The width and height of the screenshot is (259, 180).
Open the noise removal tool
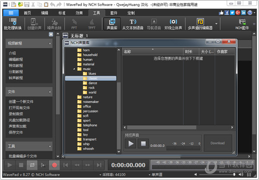coord(54,24)
